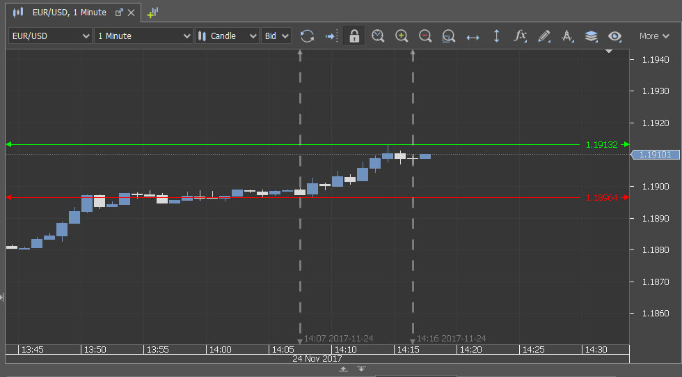The width and height of the screenshot is (682, 377).
Task: Open the Candle chart type dropdown
Action: tap(227, 36)
